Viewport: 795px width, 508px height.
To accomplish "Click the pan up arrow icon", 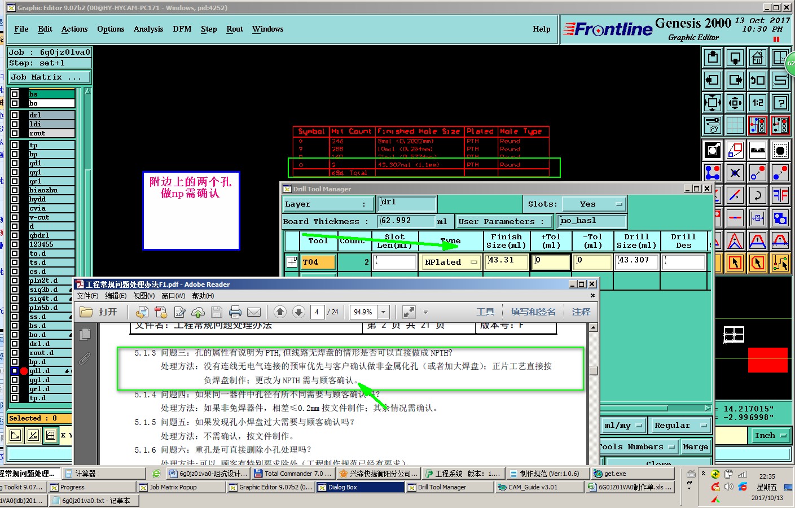I will 713,58.
